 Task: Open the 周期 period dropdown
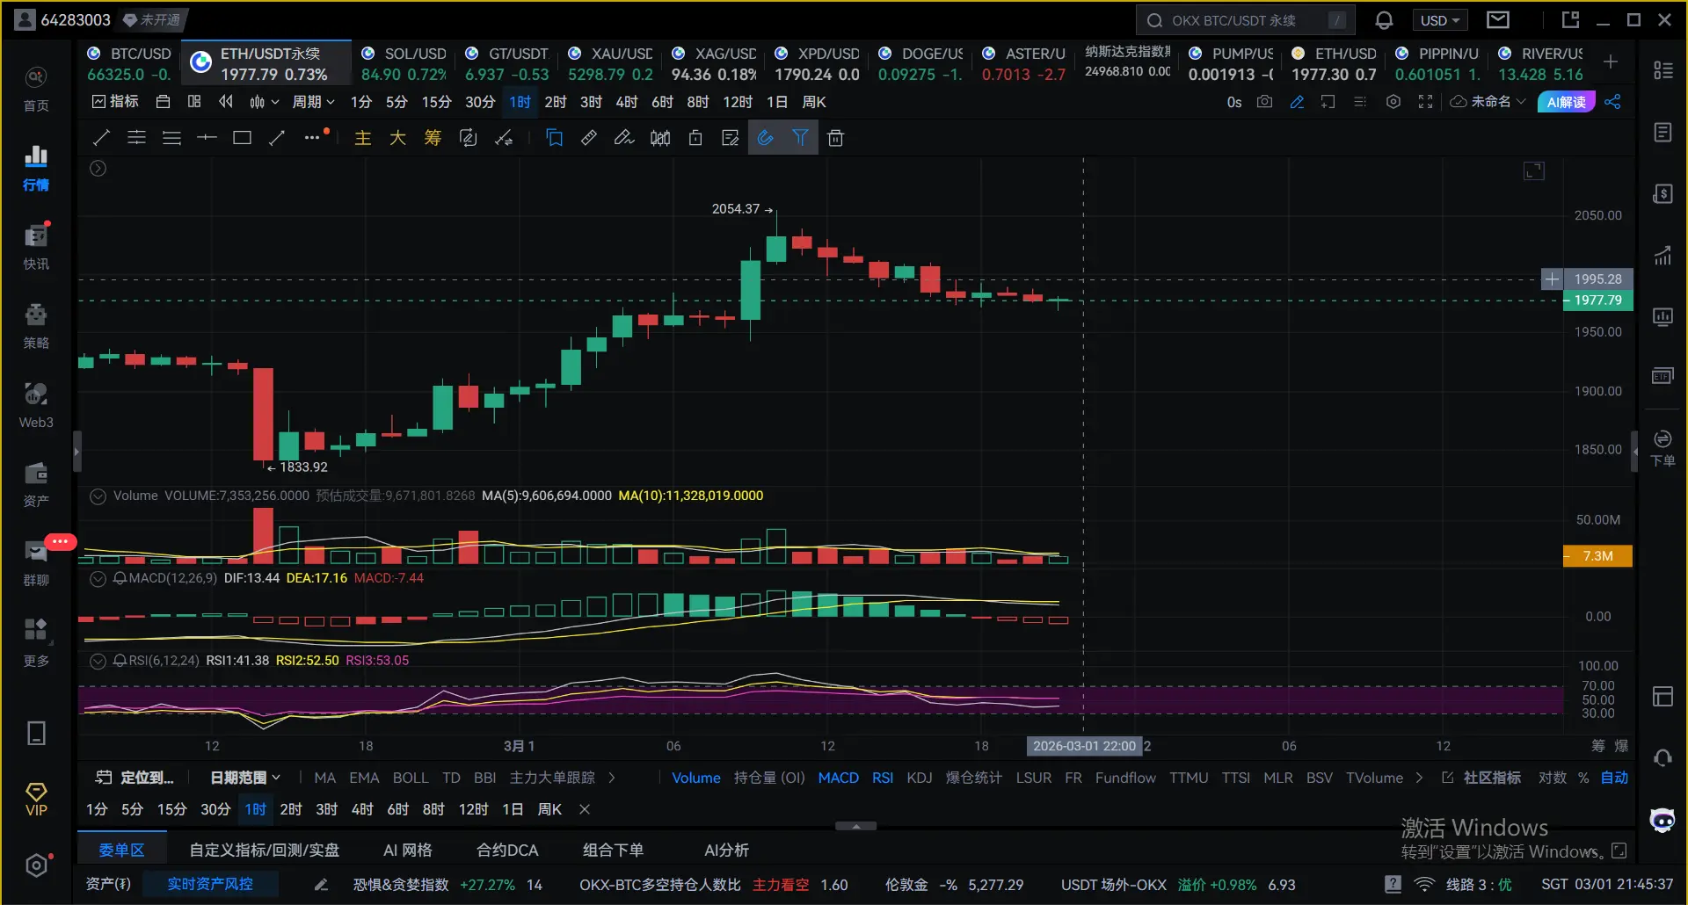[314, 102]
